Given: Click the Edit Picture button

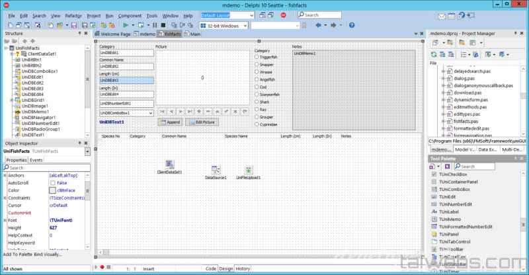Looking at the screenshot, I should [x=202, y=122].
